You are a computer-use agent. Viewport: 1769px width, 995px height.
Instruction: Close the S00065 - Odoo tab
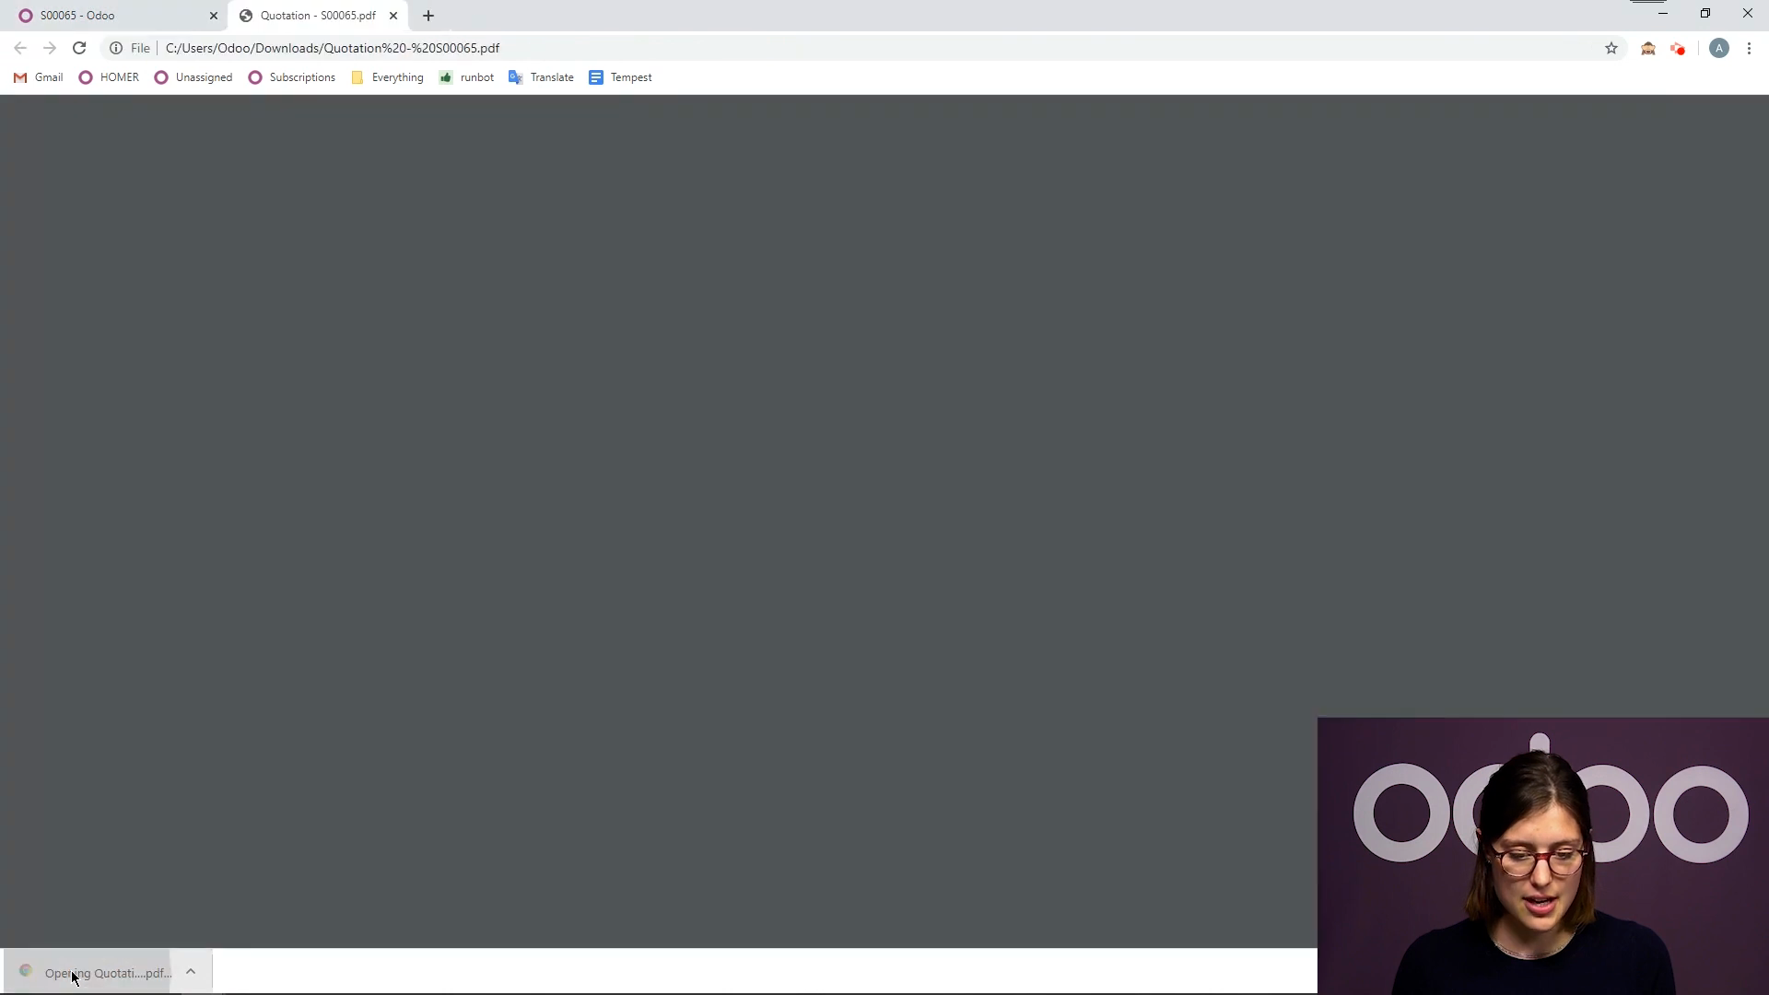[x=214, y=16]
